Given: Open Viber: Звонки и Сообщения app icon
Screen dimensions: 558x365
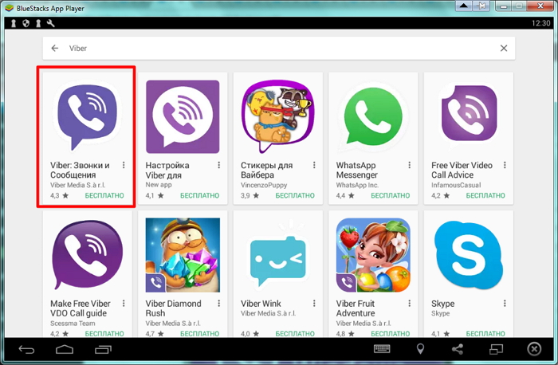Looking at the screenshot, I should click(86, 116).
